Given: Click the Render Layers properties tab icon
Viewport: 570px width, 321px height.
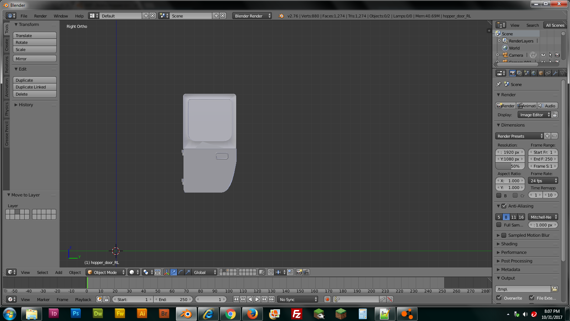Looking at the screenshot, I should [519, 73].
